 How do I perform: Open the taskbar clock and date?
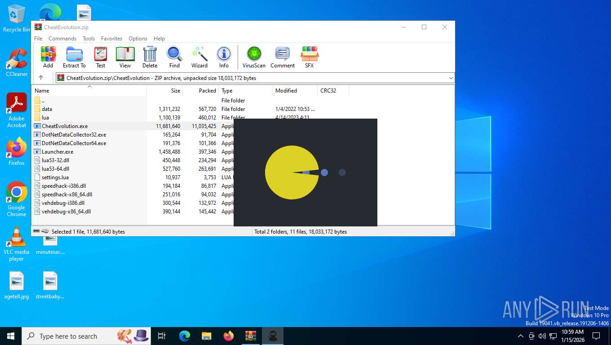click(572, 336)
